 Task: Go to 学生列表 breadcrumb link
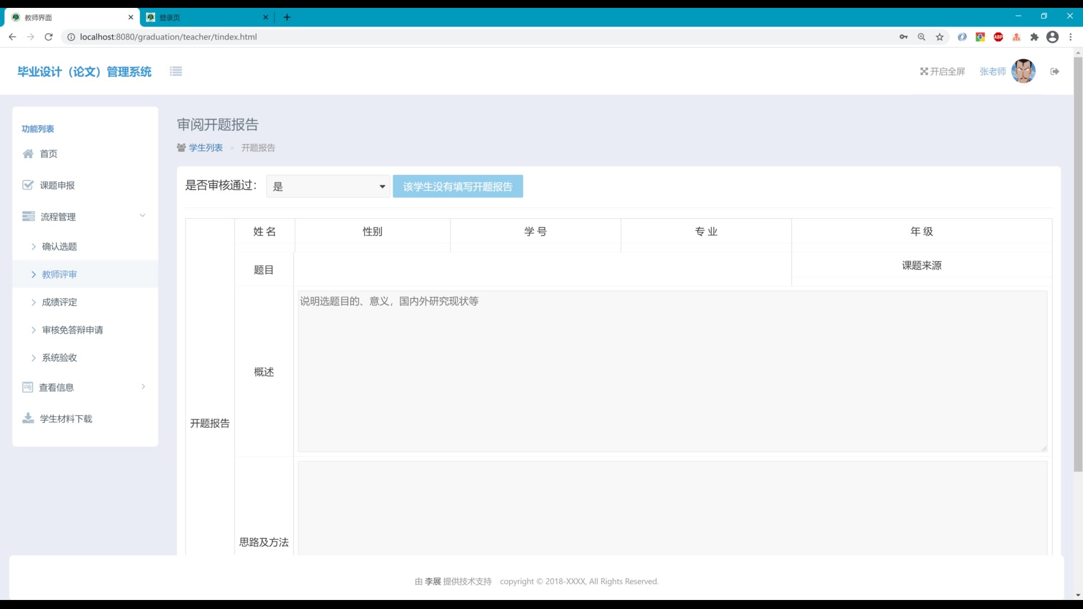(205, 148)
